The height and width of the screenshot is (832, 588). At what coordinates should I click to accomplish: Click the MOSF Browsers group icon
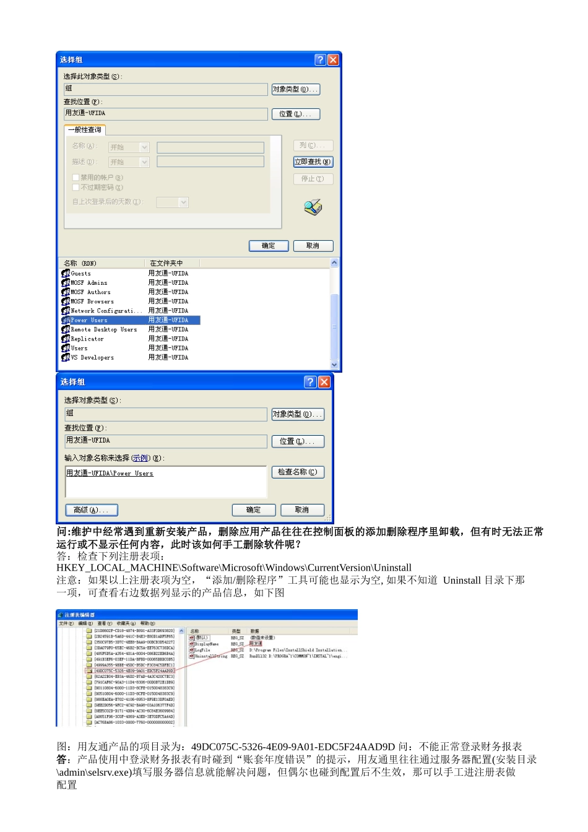pyautogui.click(x=66, y=301)
